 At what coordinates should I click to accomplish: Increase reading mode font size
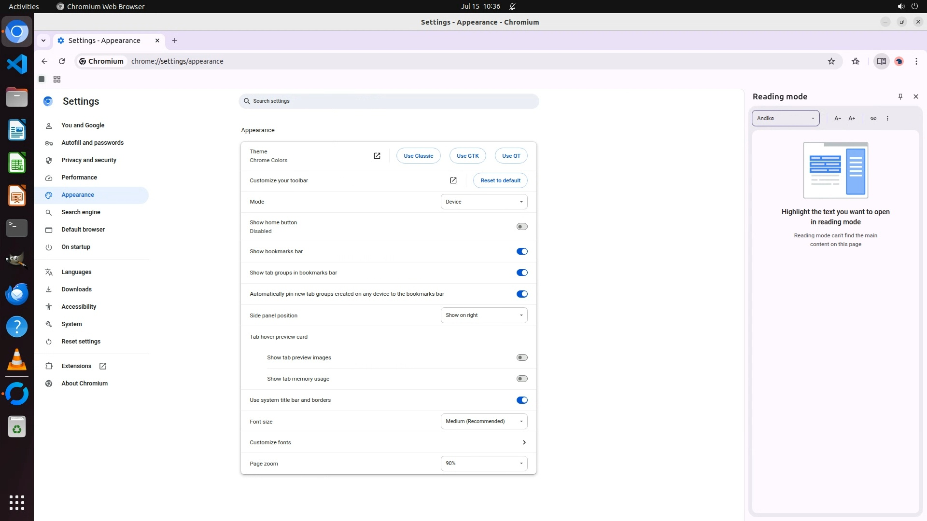click(x=852, y=118)
